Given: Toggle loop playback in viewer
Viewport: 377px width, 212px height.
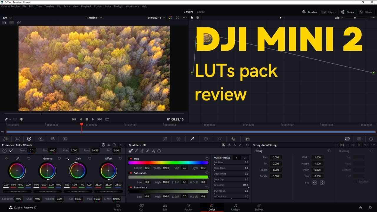Looking at the screenshot, I should [107, 119].
